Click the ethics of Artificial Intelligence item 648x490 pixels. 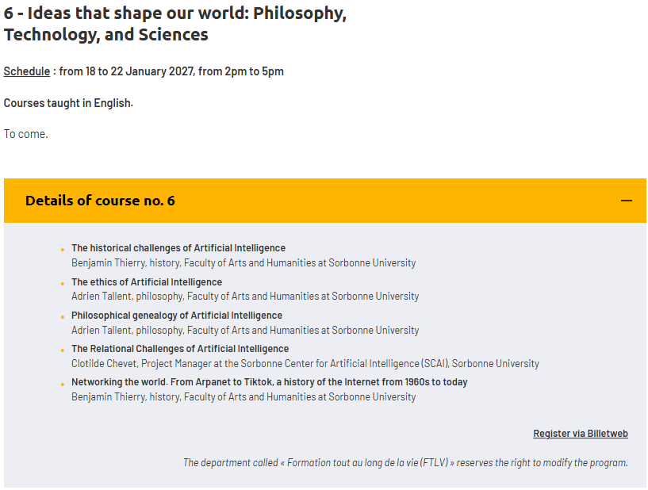[x=147, y=282]
